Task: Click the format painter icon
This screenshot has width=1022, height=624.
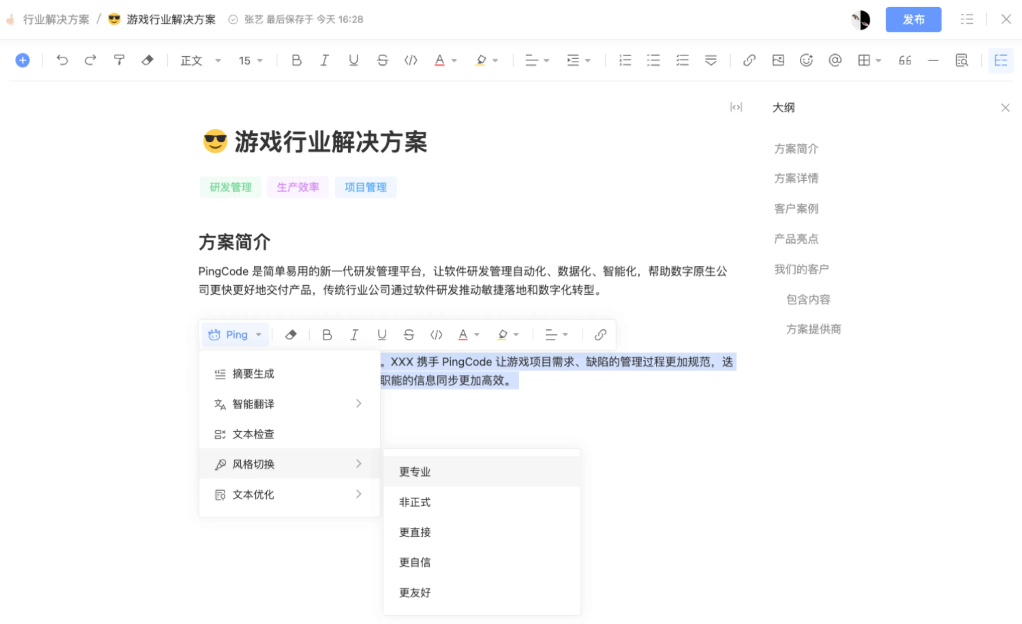Action: tap(119, 61)
